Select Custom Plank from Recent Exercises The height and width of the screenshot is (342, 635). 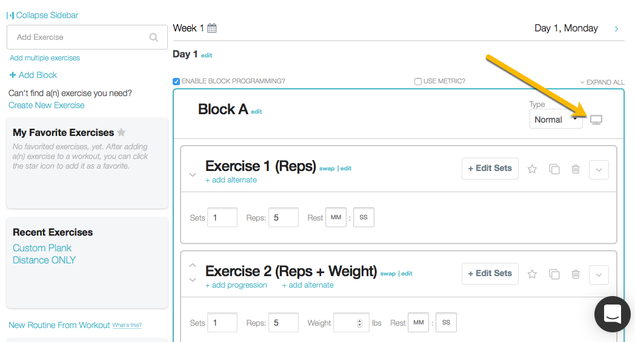(x=42, y=248)
